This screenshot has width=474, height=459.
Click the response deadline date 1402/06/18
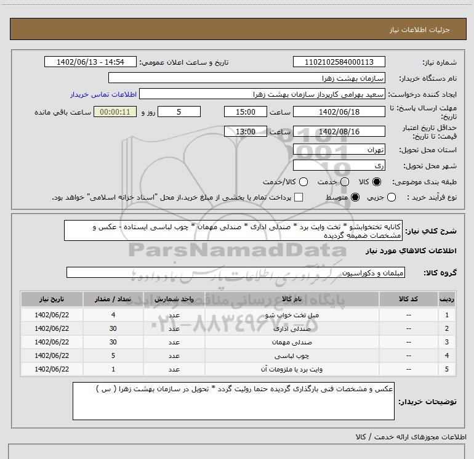[339, 112]
